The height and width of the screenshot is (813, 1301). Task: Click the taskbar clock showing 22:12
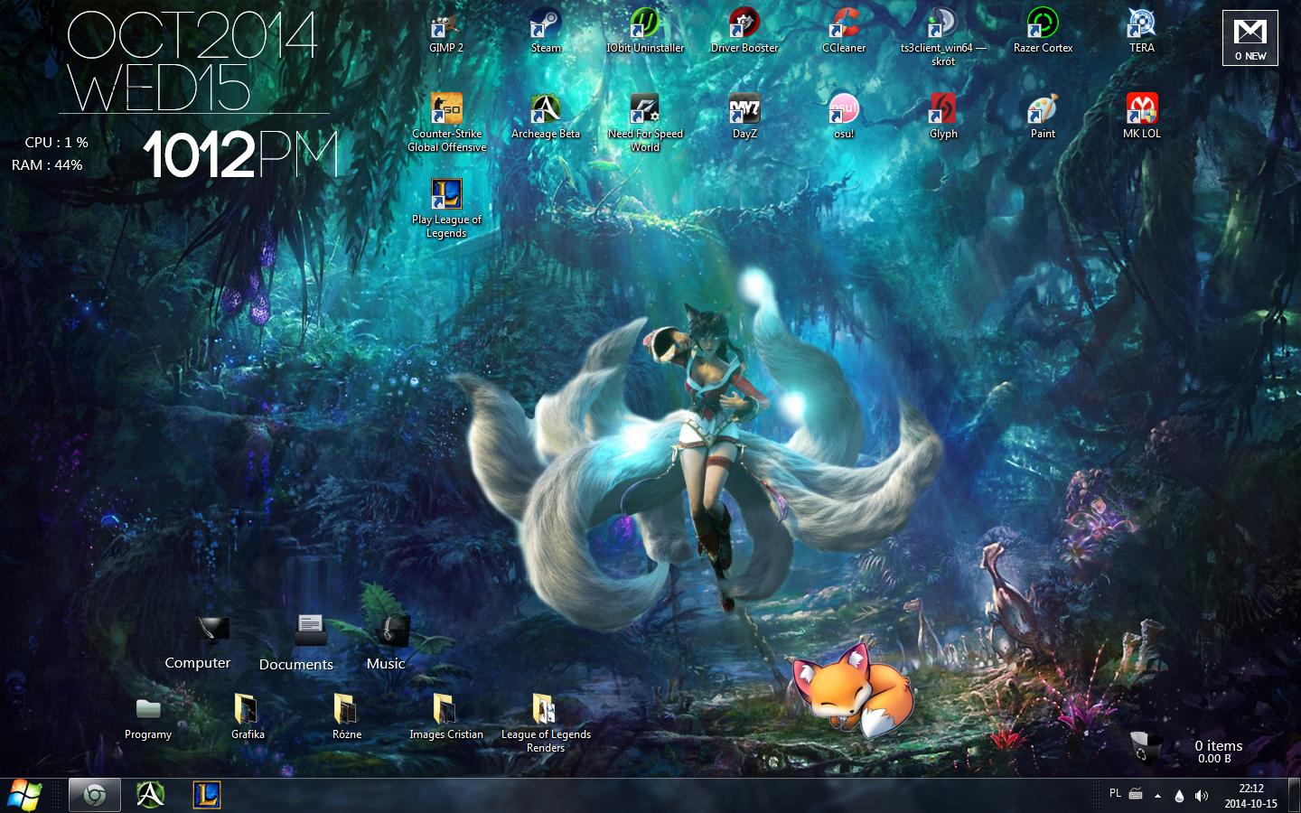point(1251,796)
